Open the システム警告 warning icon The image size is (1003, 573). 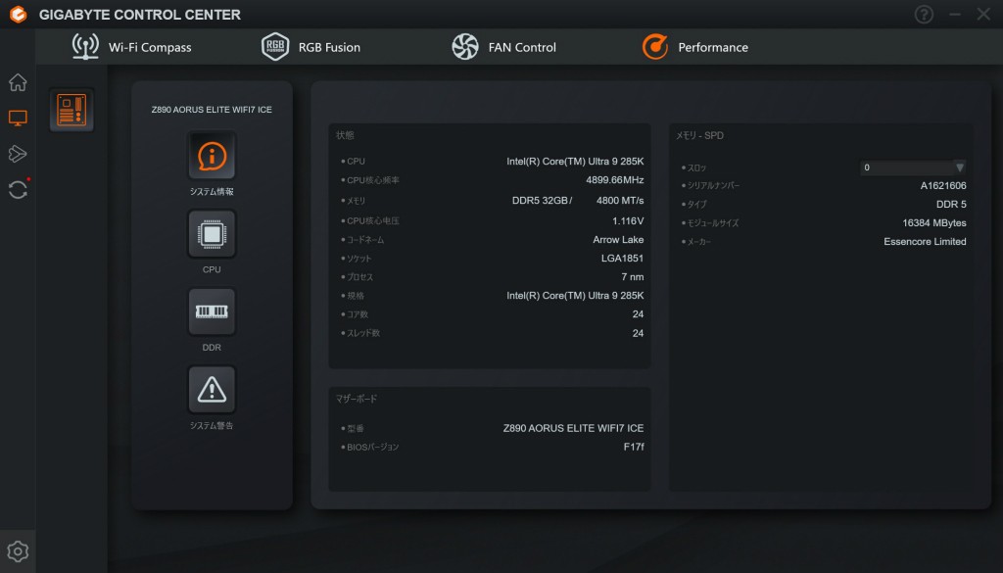click(x=212, y=390)
